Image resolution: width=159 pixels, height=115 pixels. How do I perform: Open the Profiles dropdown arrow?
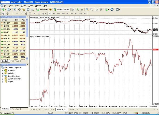click(10, 9)
